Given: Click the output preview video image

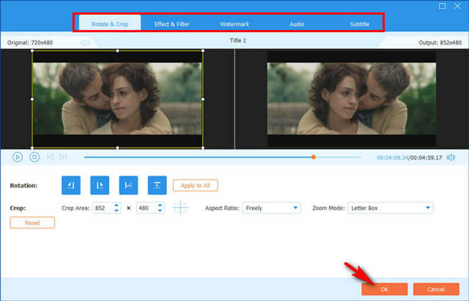Looking at the screenshot, I should [x=352, y=99].
